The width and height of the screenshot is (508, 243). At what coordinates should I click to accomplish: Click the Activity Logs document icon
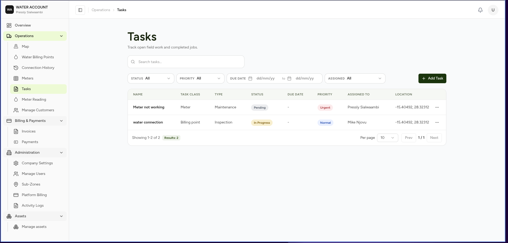point(16,206)
